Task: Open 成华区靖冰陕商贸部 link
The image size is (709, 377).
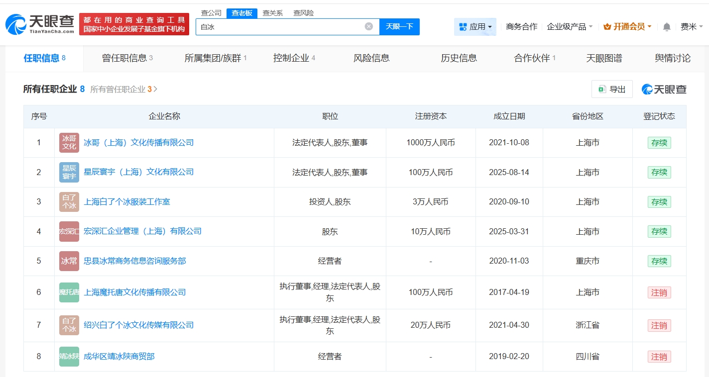Action: (119, 357)
